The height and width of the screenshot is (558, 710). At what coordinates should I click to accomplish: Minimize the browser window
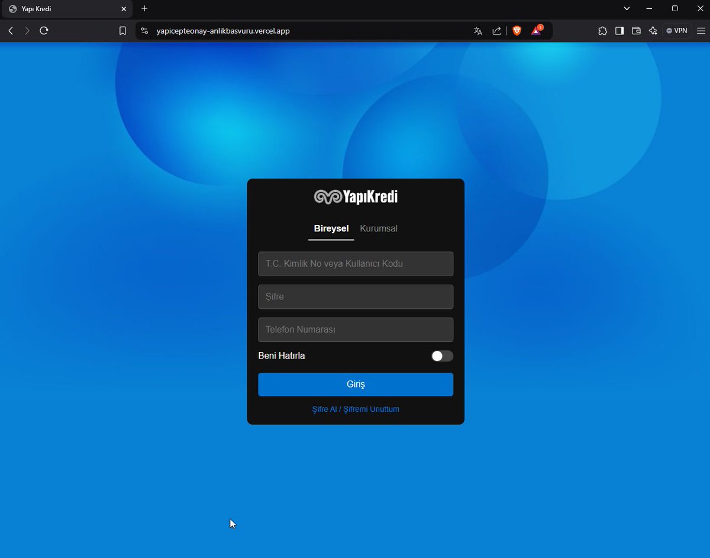point(650,9)
